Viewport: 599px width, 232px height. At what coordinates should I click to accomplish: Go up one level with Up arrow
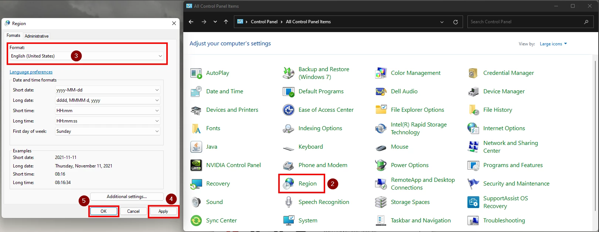click(226, 22)
